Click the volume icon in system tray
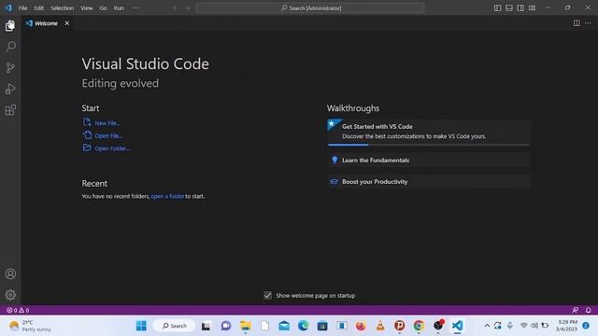The image size is (598, 336). click(534, 326)
